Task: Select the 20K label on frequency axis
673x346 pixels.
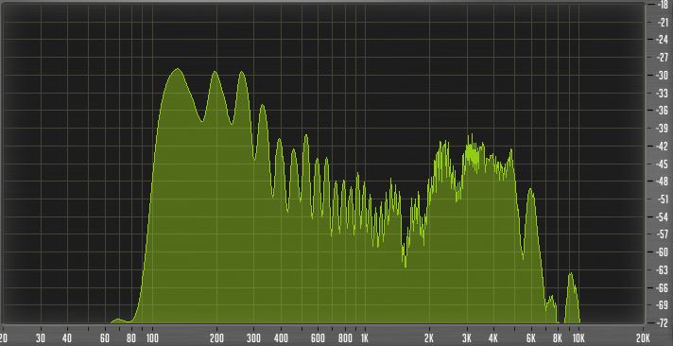Action: 643,337
